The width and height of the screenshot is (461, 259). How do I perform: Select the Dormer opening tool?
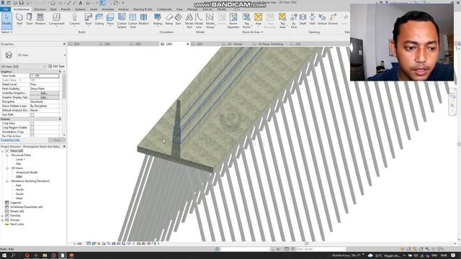pos(333,19)
